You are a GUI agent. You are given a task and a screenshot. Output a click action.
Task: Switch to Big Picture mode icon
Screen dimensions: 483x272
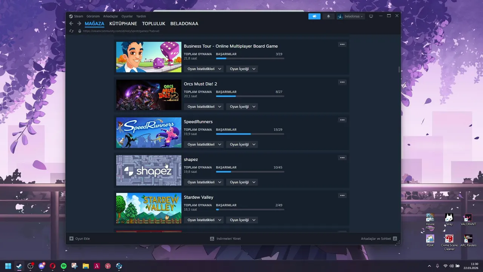click(371, 16)
